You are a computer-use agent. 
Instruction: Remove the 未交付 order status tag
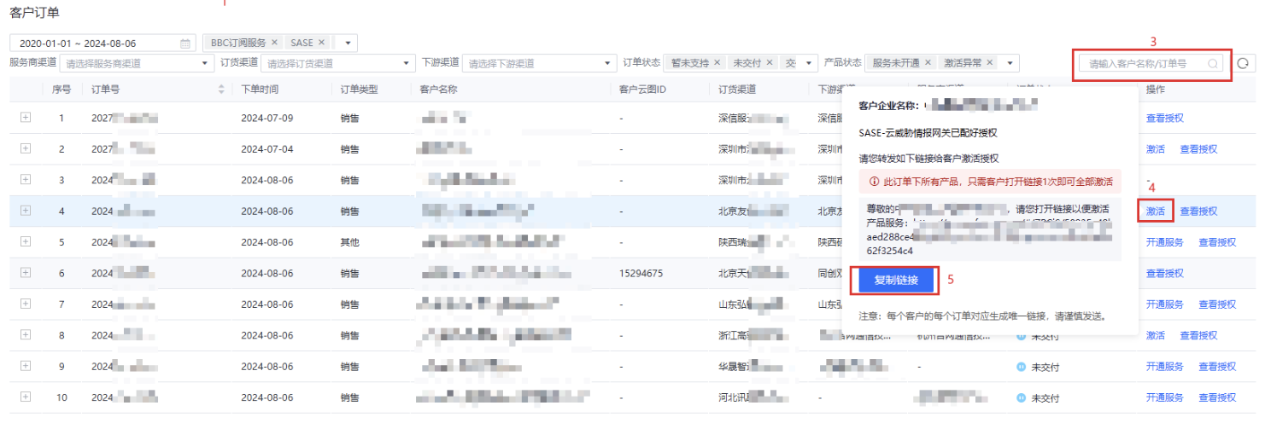(770, 62)
